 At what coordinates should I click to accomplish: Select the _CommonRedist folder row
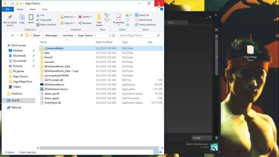101,48
